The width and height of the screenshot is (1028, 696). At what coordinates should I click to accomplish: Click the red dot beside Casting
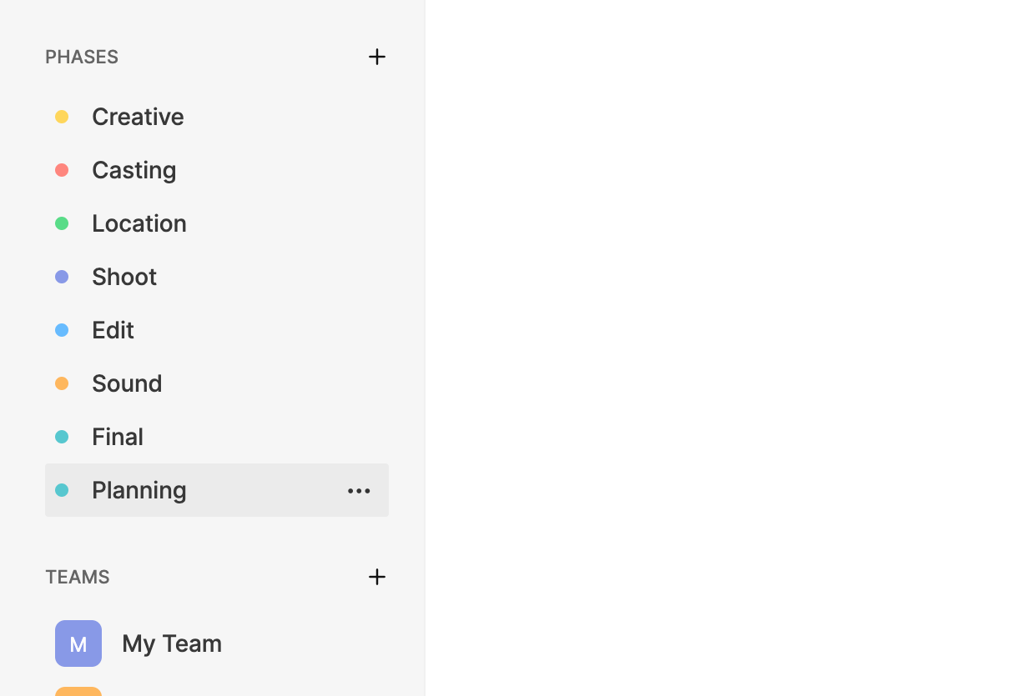[62, 170]
